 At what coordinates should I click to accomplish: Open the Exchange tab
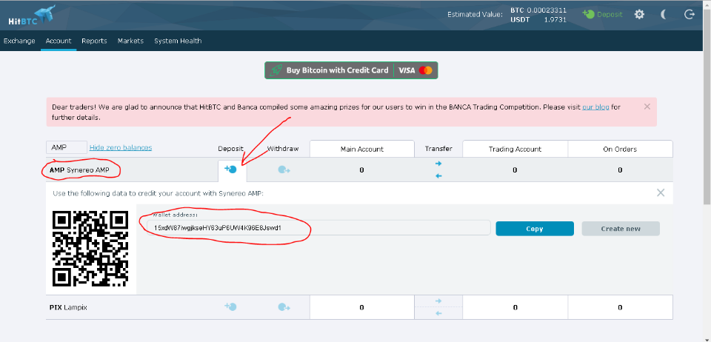coord(19,41)
